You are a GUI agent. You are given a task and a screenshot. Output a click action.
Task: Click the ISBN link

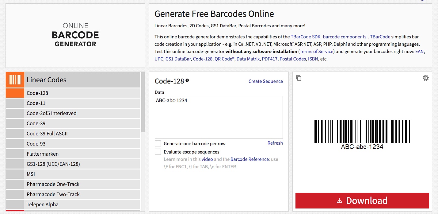click(x=313, y=59)
